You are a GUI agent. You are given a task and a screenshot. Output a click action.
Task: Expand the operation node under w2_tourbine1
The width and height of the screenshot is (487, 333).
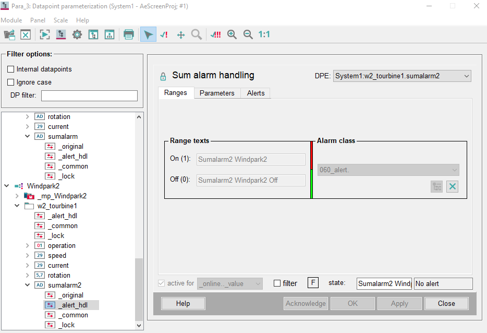(x=28, y=245)
